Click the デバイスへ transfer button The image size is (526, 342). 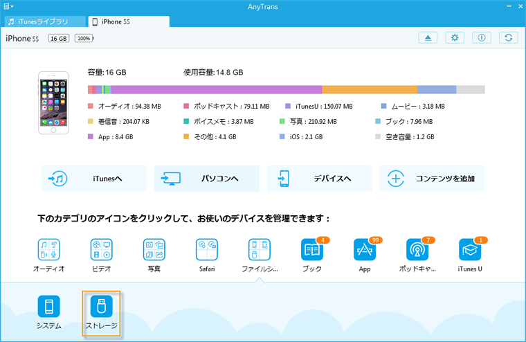pos(319,179)
